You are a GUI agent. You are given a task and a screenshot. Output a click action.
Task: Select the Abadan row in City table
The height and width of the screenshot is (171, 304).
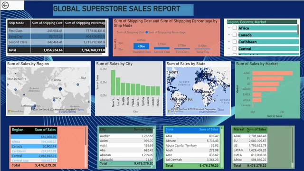click(126, 155)
